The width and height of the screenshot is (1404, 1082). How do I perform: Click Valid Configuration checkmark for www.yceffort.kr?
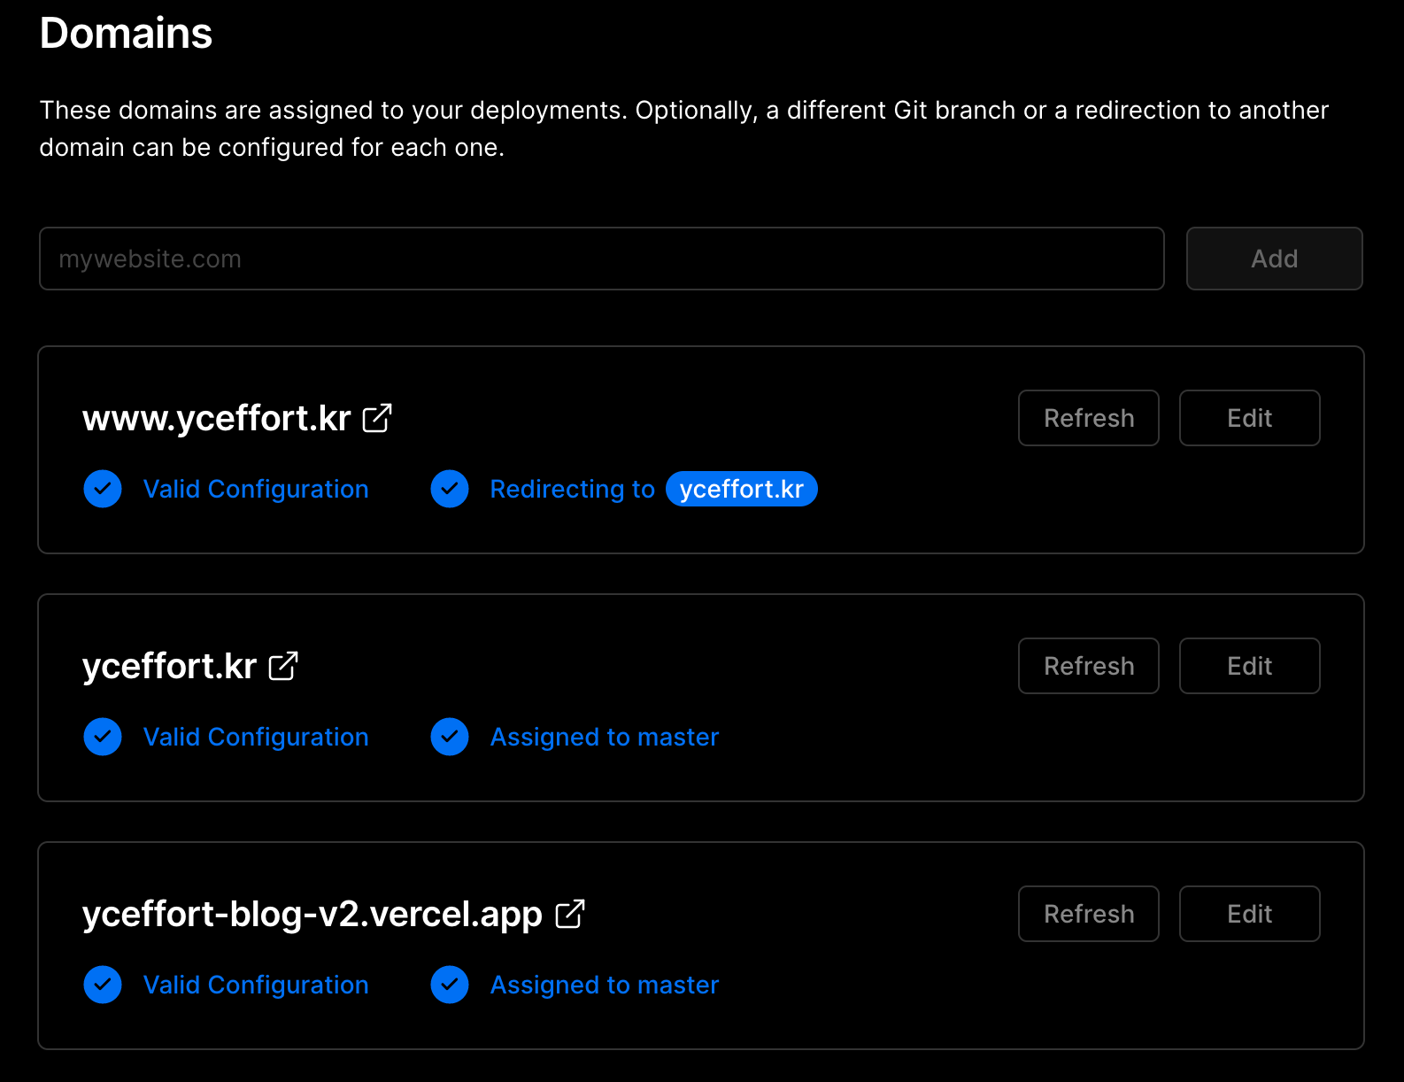pyautogui.click(x=103, y=489)
